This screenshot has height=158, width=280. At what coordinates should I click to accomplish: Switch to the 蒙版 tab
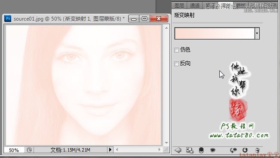click(x=241, y=6)
